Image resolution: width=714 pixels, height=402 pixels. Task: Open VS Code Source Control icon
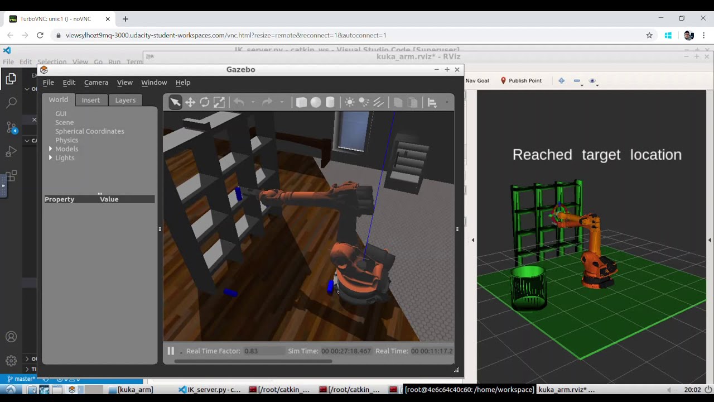11,127
